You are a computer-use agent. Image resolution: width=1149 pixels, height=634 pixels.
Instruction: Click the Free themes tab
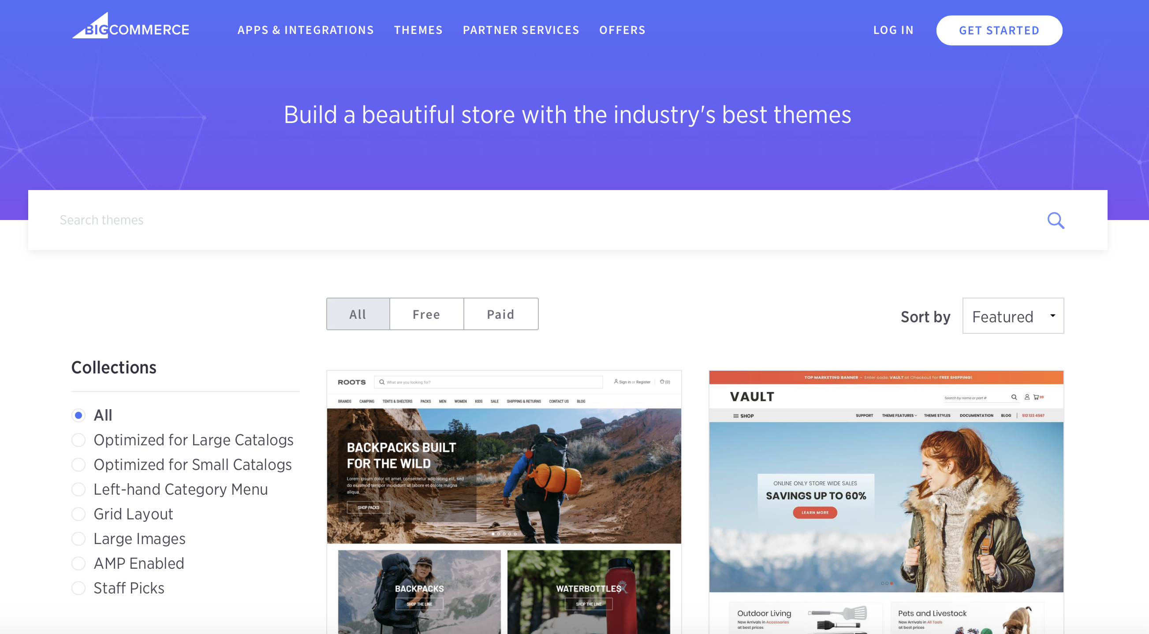[426, 314]
